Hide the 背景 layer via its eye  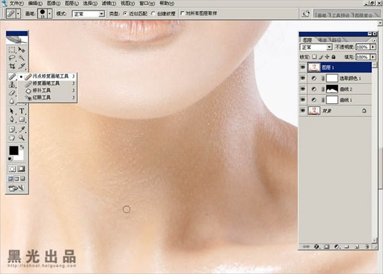[303, 111]
